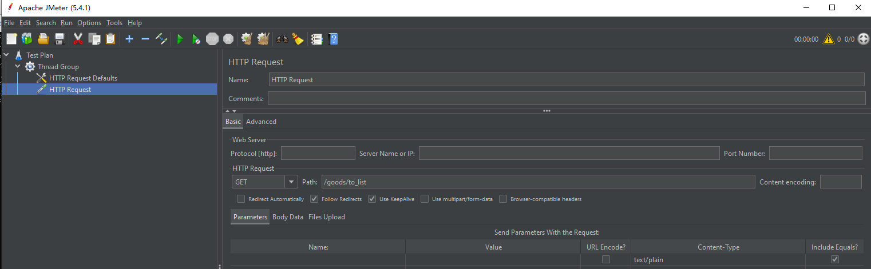The width and height of the screenshot is (871, 269).
Task: Create a new test plan with New icon
Action: tap(11, 39)
